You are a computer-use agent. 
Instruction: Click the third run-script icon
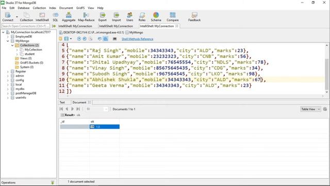90,39
